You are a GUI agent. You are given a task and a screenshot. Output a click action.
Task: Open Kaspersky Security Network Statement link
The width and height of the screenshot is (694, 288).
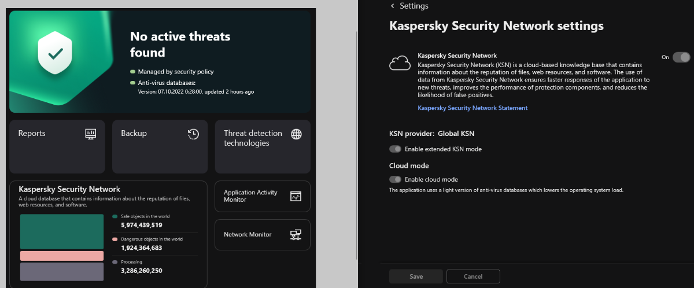click(x=472, y=108)
